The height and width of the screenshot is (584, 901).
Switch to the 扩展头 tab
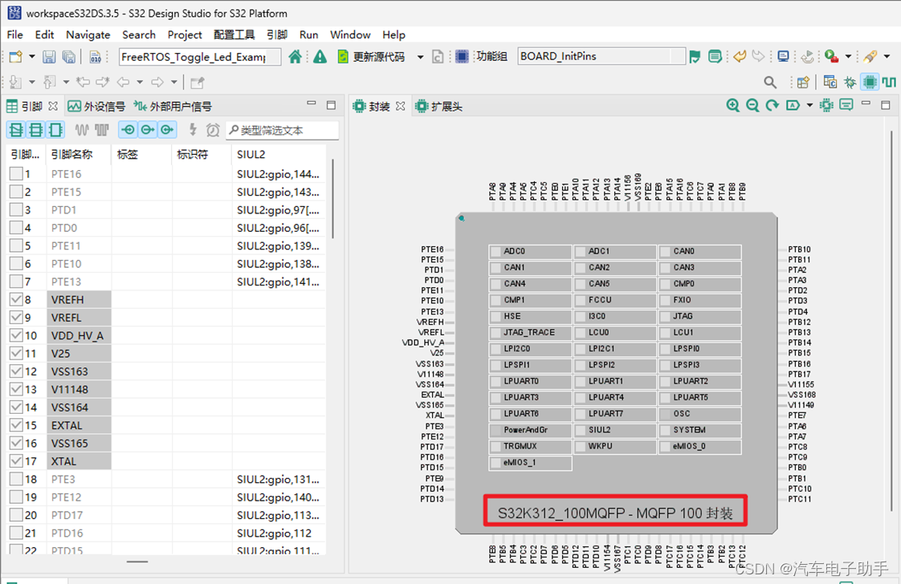[439, 106]
